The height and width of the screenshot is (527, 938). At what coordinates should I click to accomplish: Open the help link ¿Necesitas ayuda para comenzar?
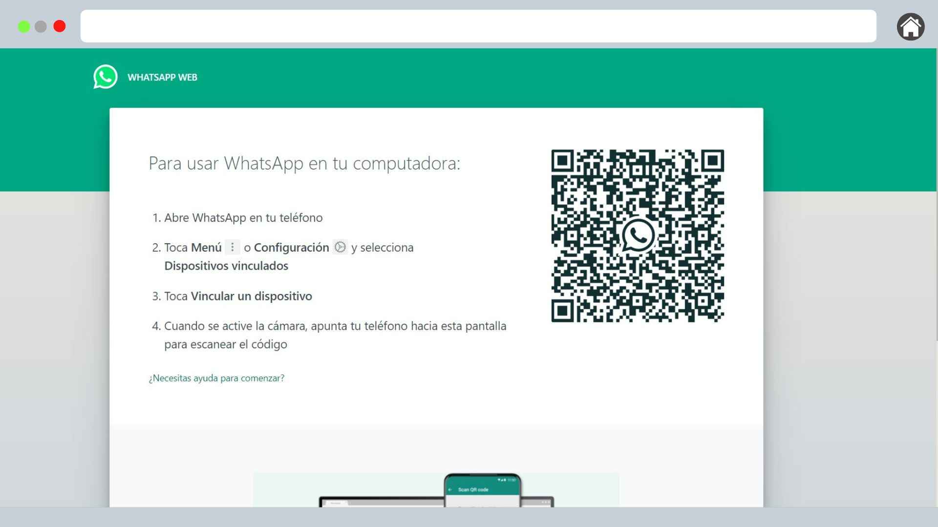click(x=216, y=378)
